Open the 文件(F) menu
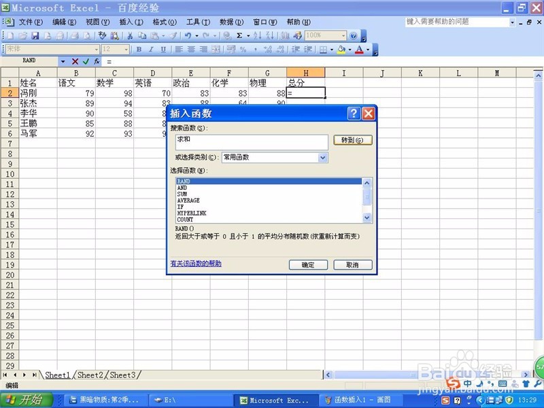Viewport: 544px width, 408px height. coord(31,22)
